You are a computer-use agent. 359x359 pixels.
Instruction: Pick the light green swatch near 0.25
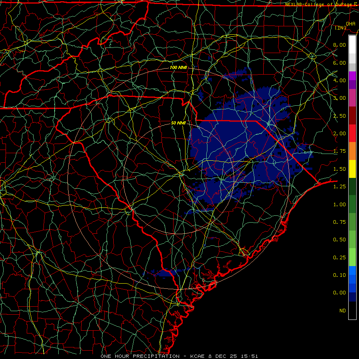click(x=352, y=257)
